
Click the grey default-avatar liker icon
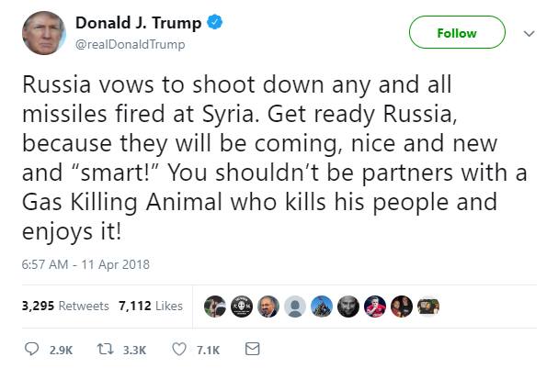(294, 307)
